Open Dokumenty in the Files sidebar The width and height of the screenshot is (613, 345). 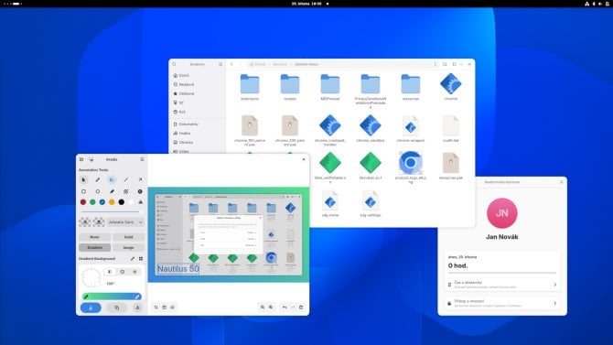pos(197,124)
